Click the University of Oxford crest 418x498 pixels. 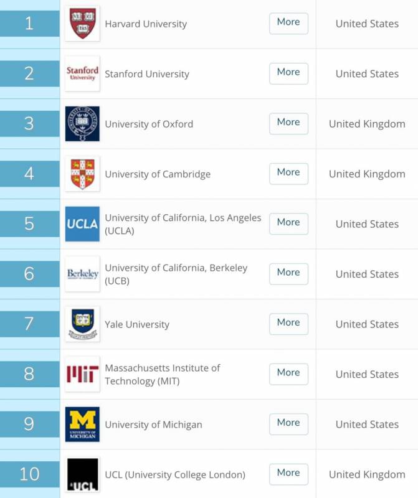coord(82,124)
